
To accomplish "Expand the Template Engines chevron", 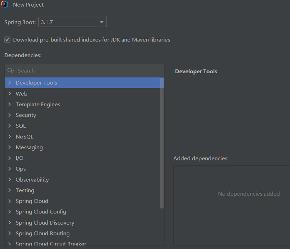I will pyautogui.click(x=10, y=104).
